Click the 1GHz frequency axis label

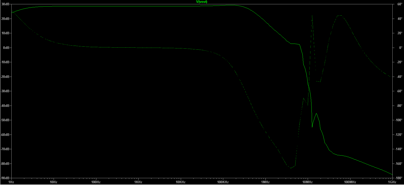click(x=392, y=182)
